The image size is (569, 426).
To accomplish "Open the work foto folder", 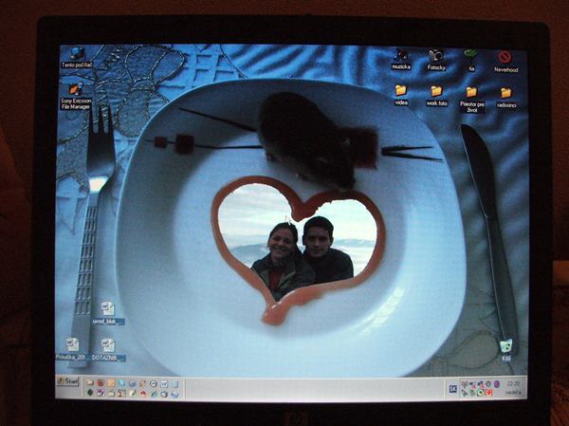I will (x=436, y=92).
